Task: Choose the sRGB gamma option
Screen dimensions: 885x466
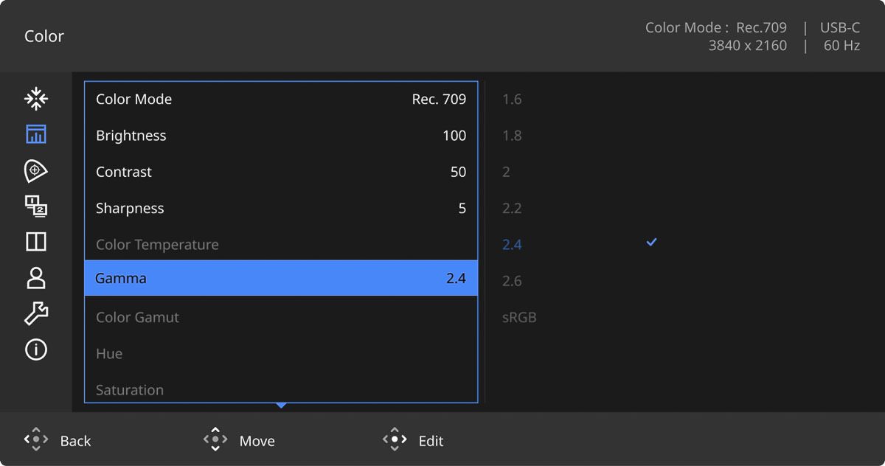Action: tap(519, 318)
